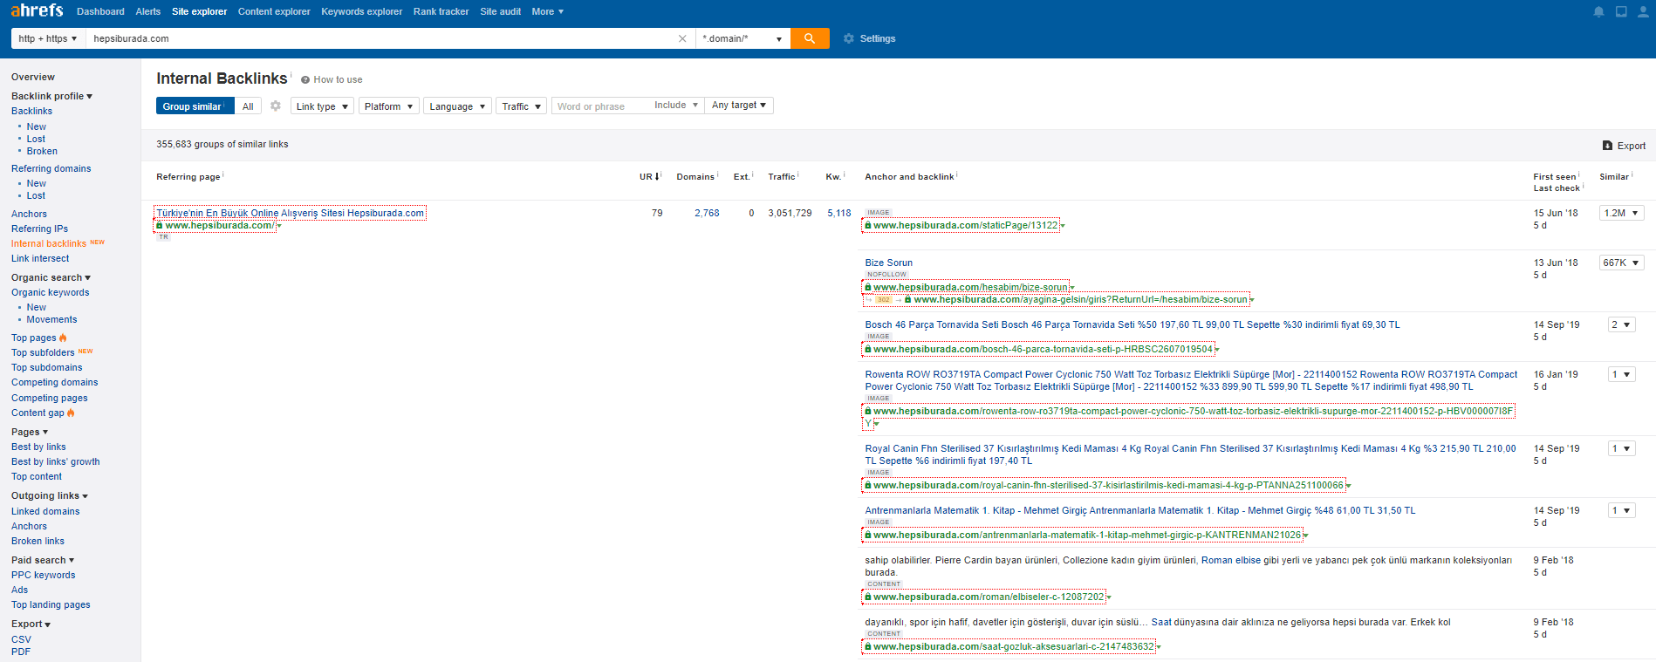Open Alerts section
This screenshot has width=1656, height=662.
tap(148, 11)
